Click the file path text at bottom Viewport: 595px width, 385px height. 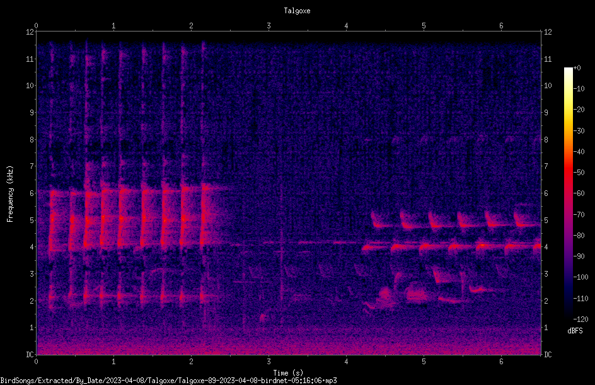(168, 381)
